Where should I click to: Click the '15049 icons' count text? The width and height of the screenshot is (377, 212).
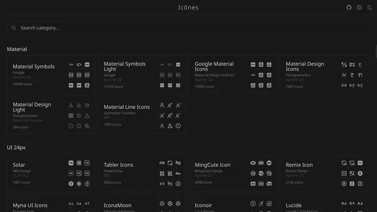(x=23, y=84)
